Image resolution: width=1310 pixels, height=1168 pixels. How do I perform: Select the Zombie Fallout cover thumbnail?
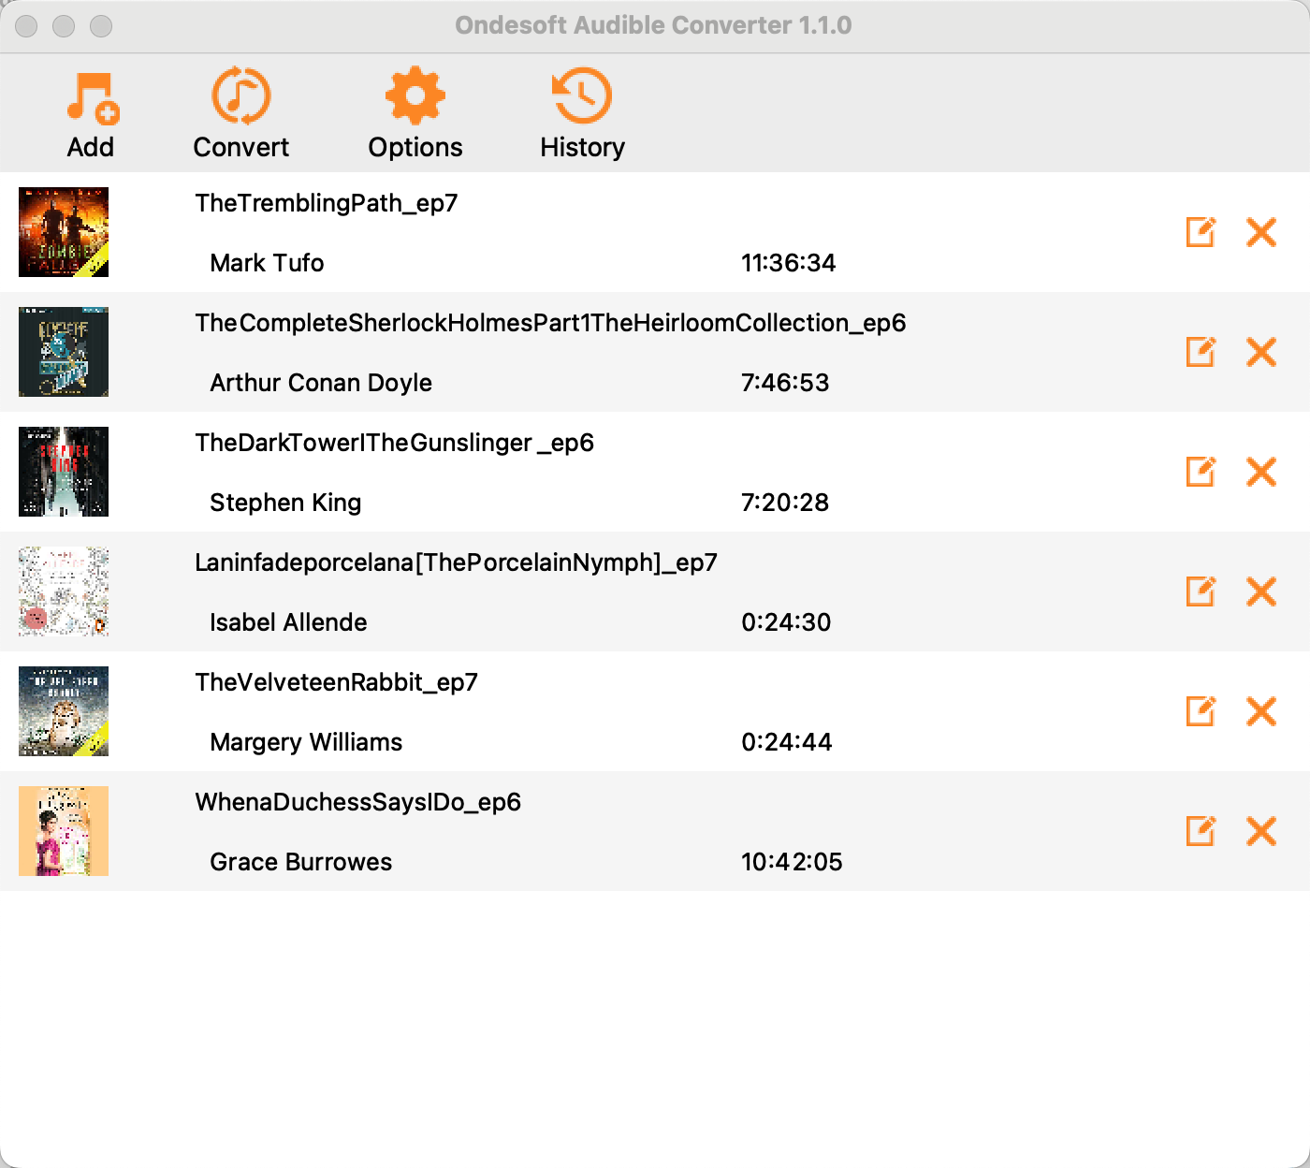pos(64,232)
